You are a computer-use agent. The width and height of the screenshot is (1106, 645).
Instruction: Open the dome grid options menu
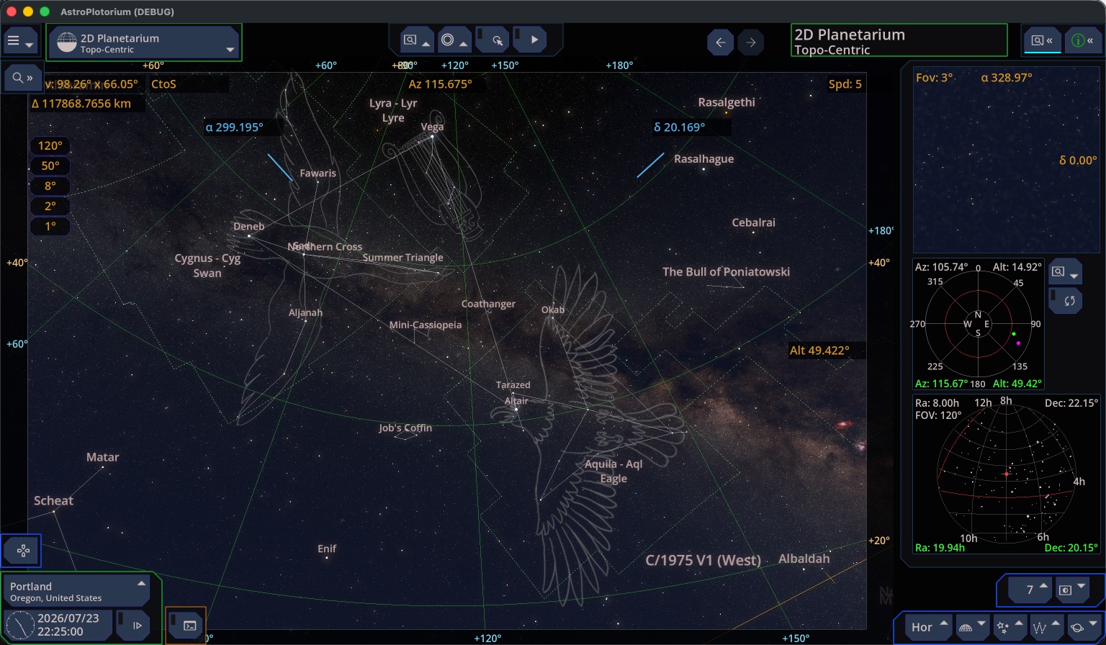tap(971, 627)
